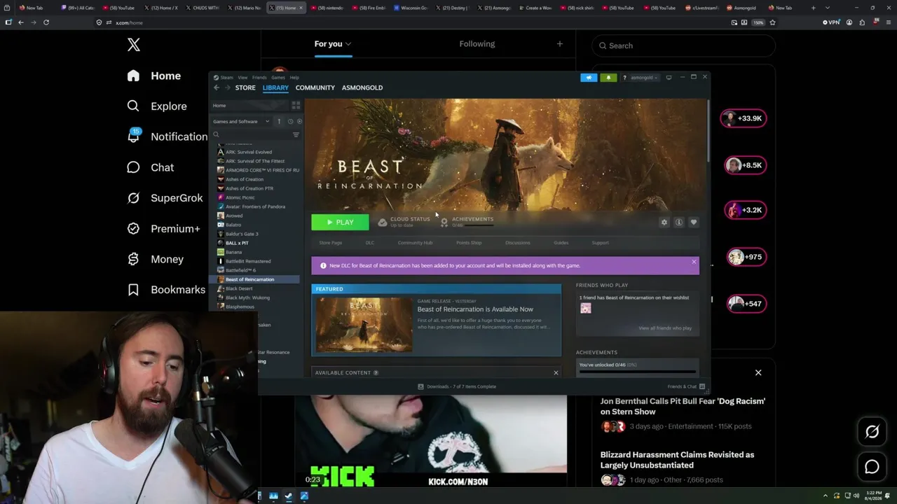Screen dimensions: 897x504
Task: Open Chat in the X sidebar
Action: [x=150, y=167]
